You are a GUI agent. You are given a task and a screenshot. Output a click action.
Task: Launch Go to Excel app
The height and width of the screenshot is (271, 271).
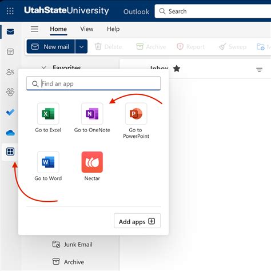48,118
